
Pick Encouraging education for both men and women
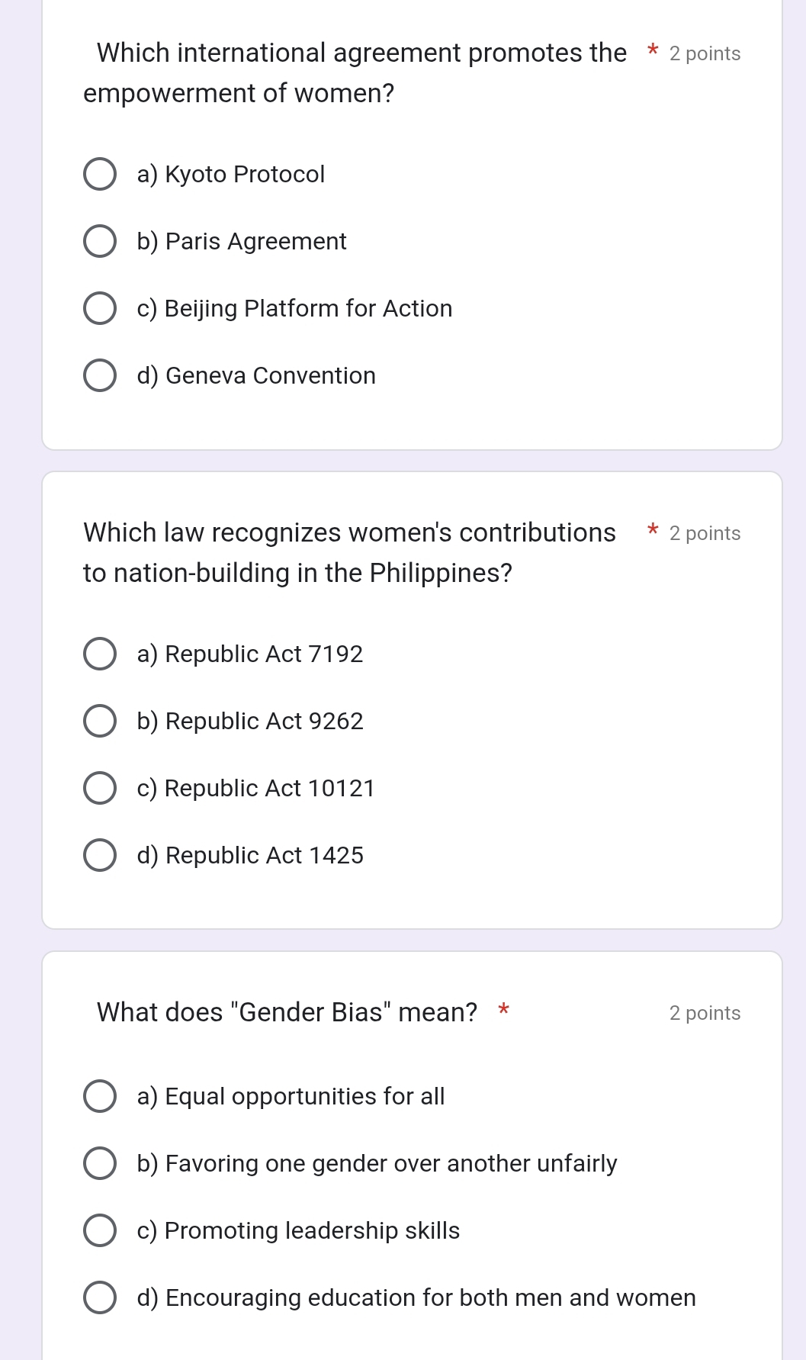100,1298
